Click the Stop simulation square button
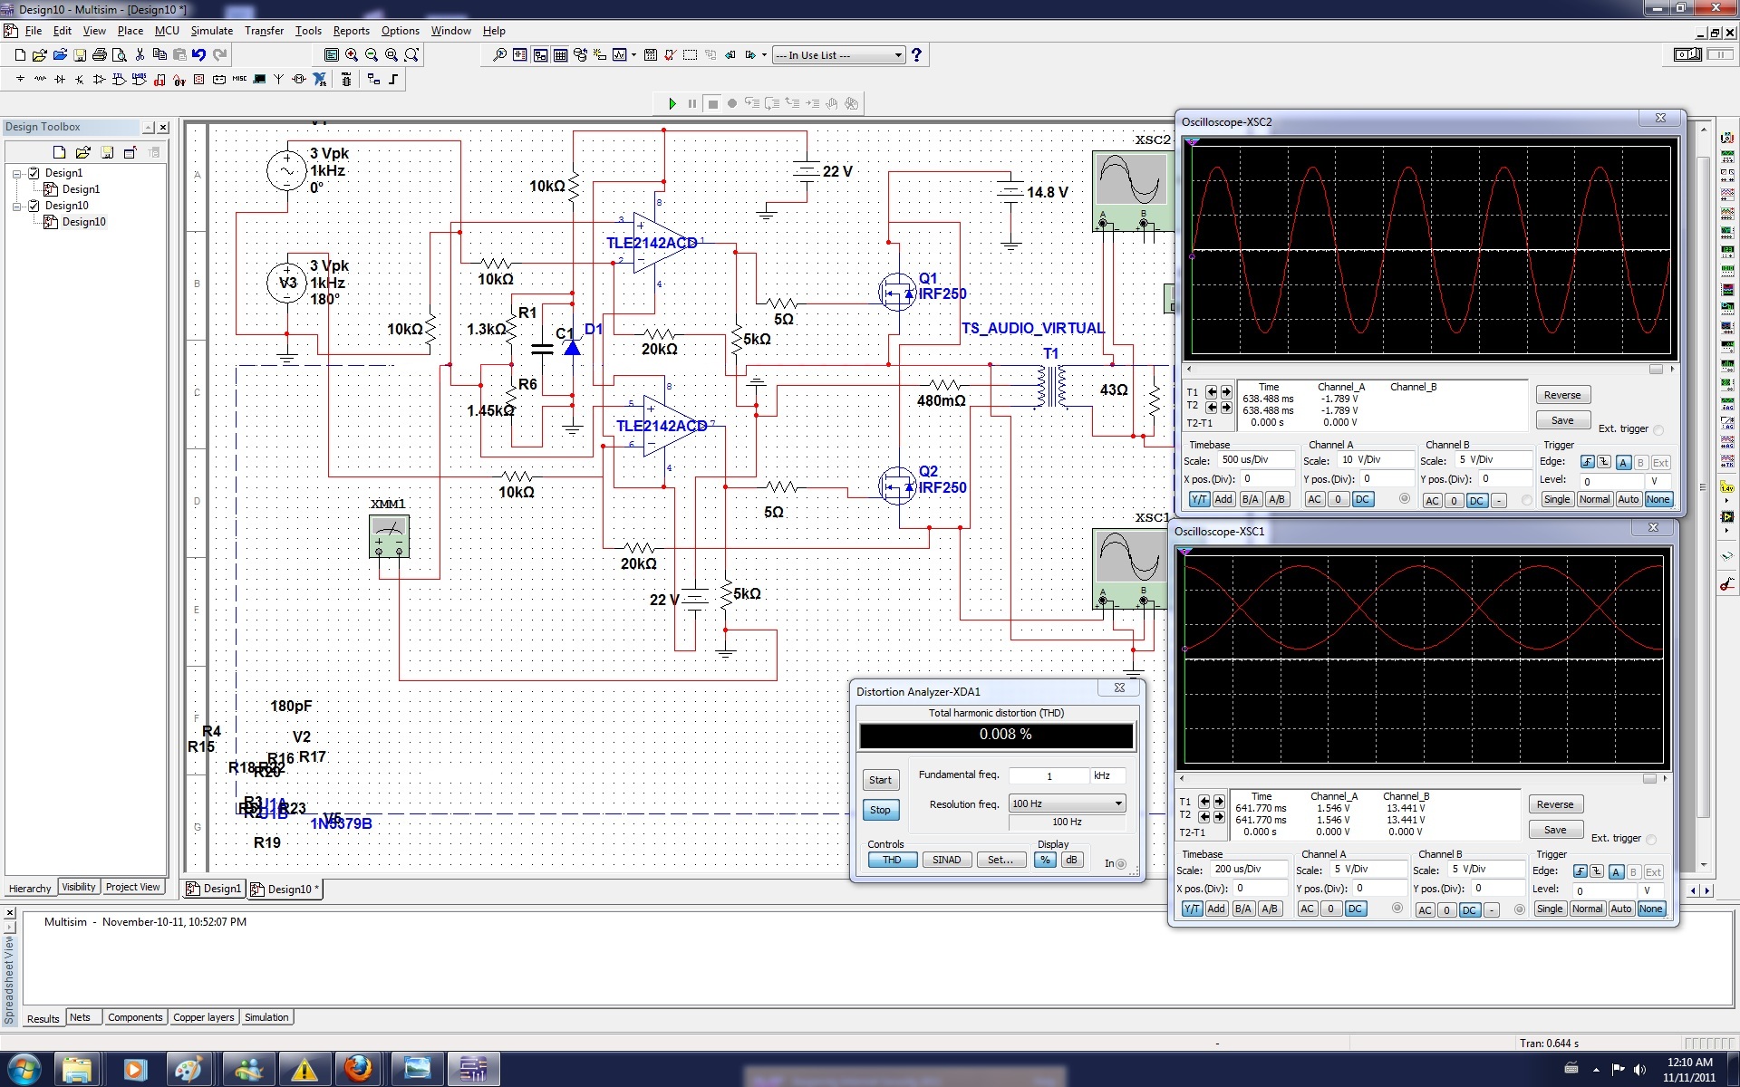This screenshot has width=1740, height=1087. pos(712,103)
